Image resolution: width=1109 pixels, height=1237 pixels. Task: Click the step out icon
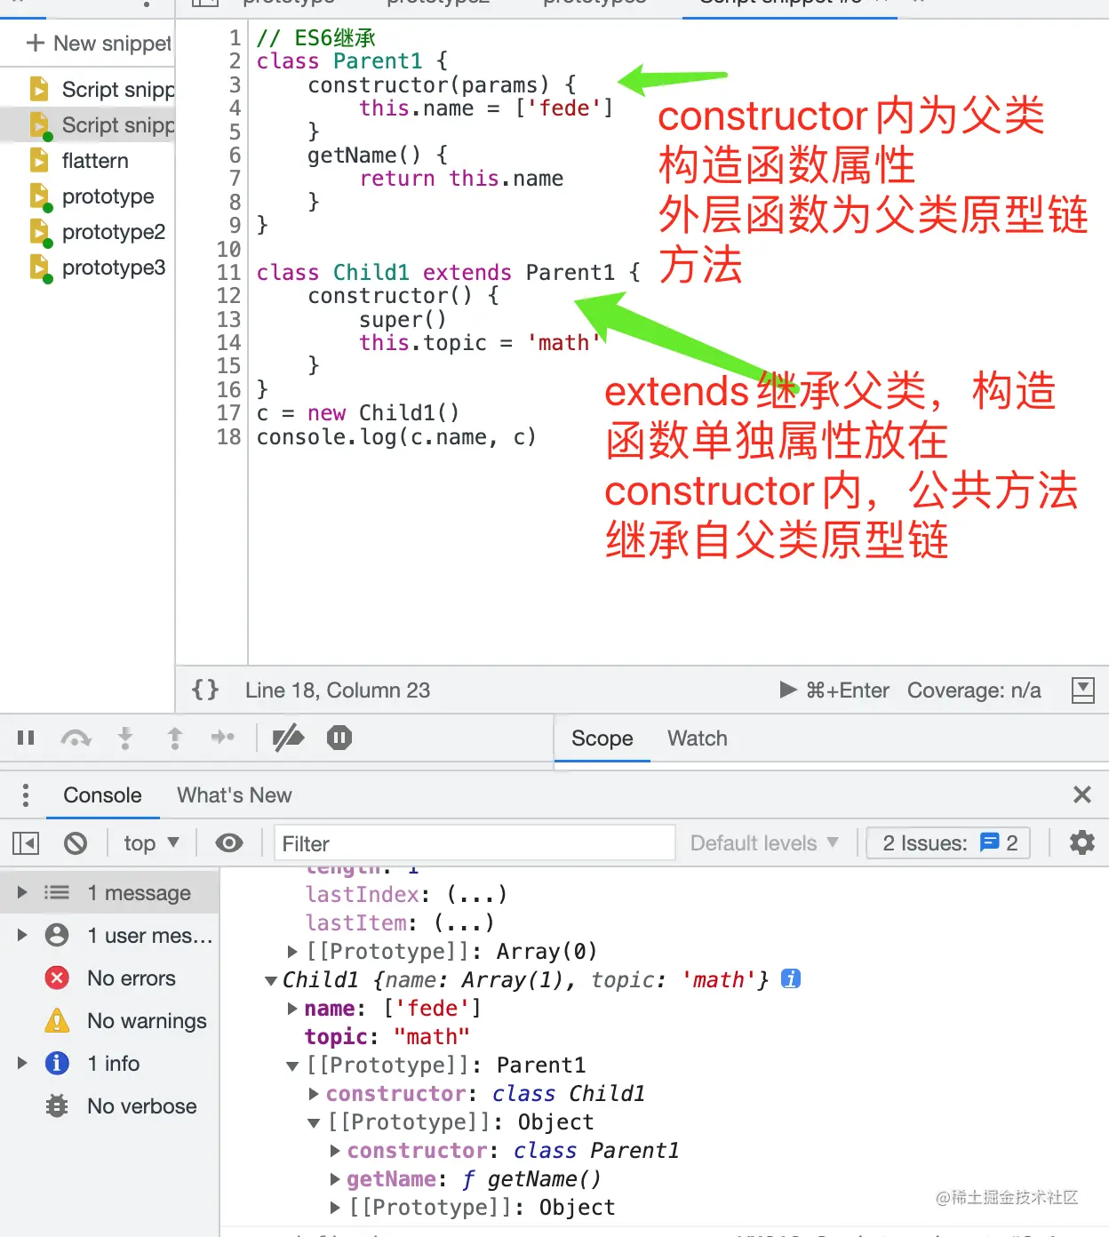pyautogui.click(x=175, y=738)
